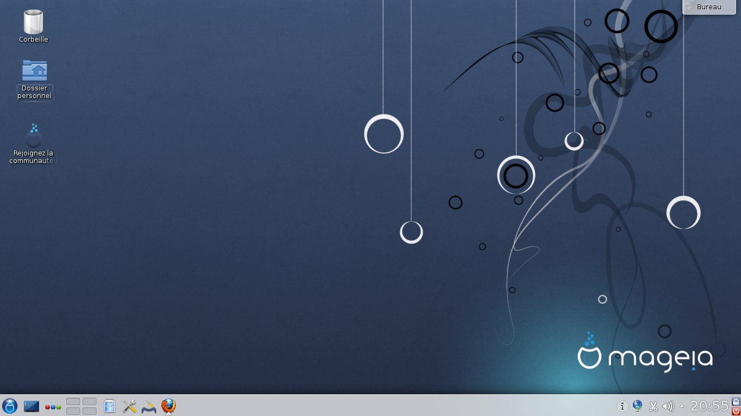Screen dimensions: 741x416
Task: Open the Mageia Control Center tools icon
Action: tap(129, 406)
